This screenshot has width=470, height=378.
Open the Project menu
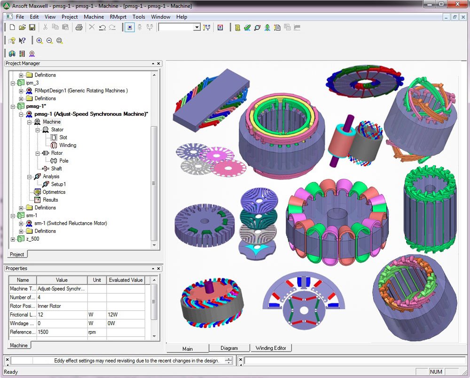70,17
